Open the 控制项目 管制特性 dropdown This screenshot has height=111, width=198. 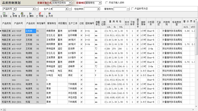100,3
